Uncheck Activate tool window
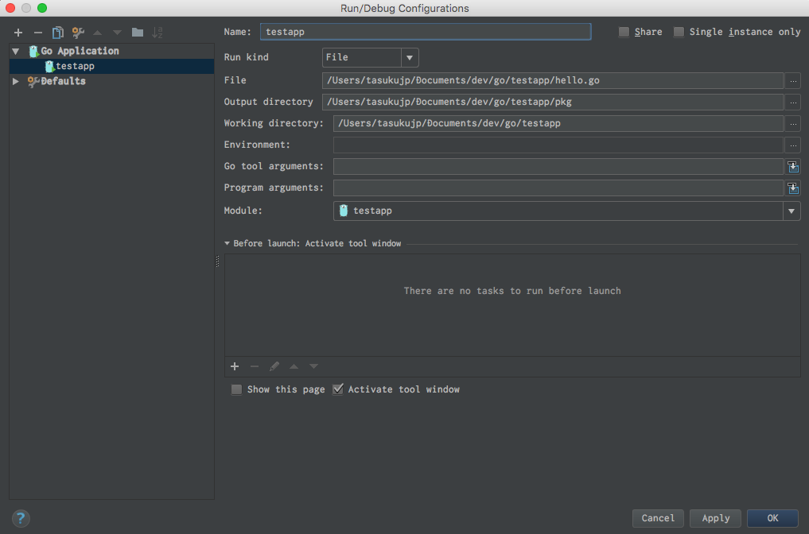 [x=337, y=389]
